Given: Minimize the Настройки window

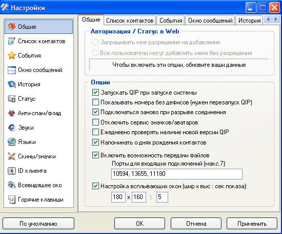Looking at the screenshot, I should click(x=251, y=8).
